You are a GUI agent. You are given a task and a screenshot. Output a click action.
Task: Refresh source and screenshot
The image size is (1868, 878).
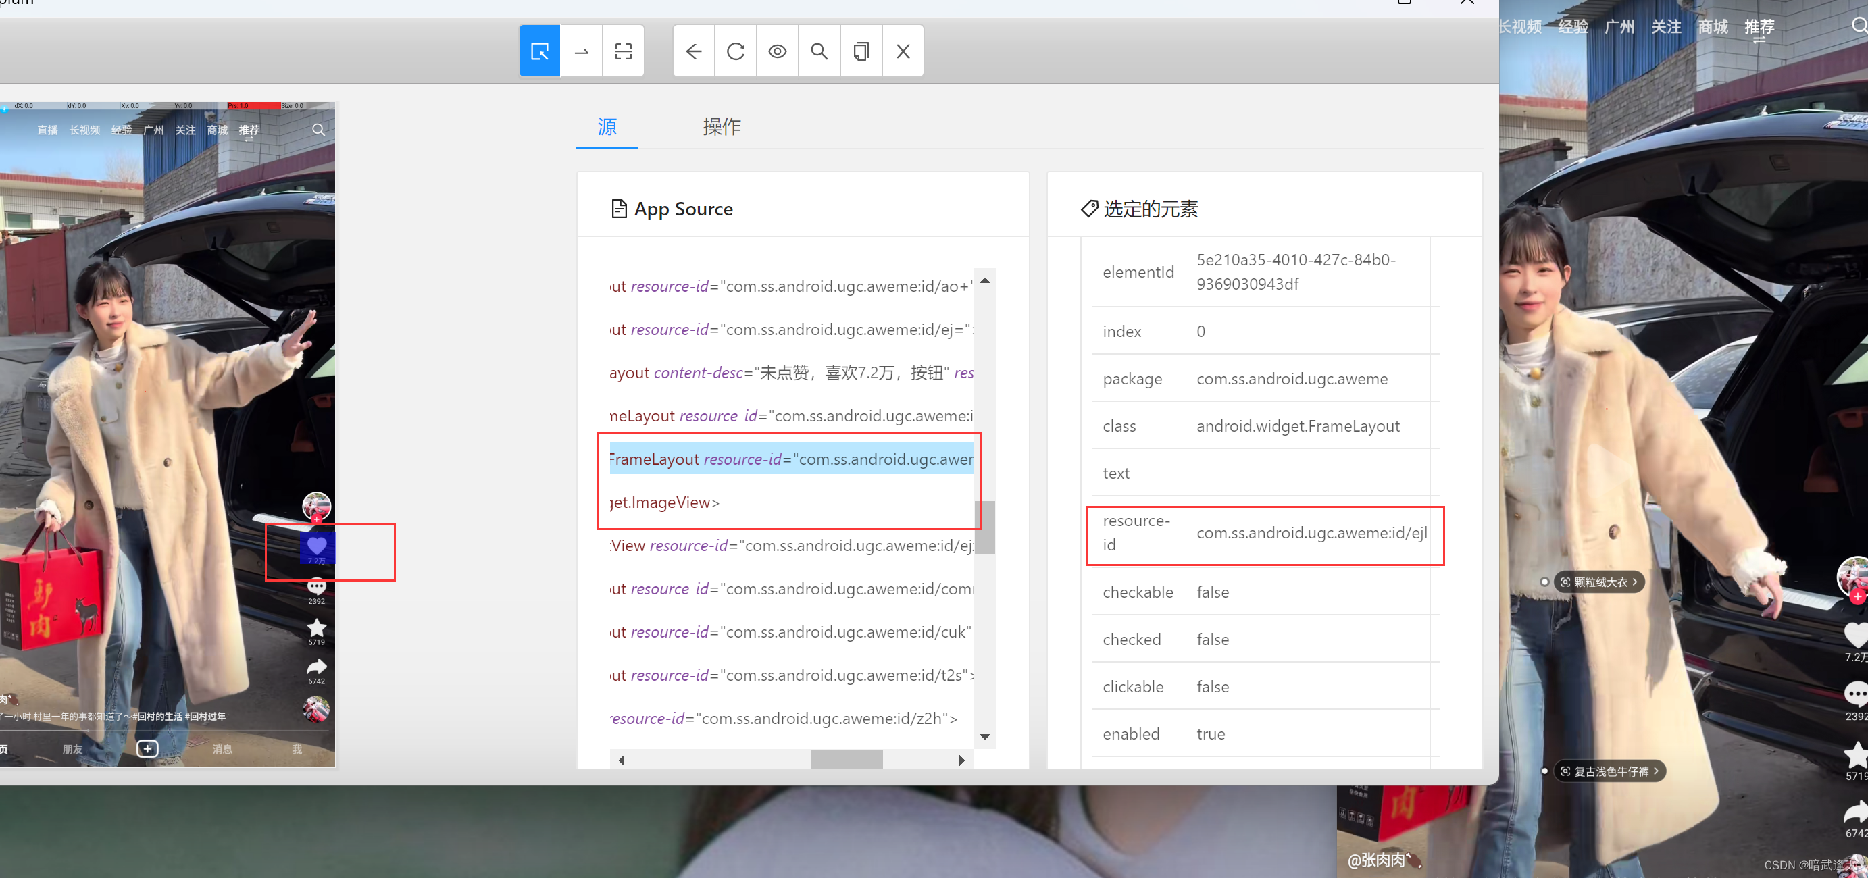735,51
